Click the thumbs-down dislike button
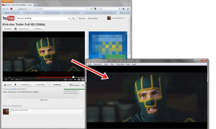216x129 pixels. click(x=16, y=85)
